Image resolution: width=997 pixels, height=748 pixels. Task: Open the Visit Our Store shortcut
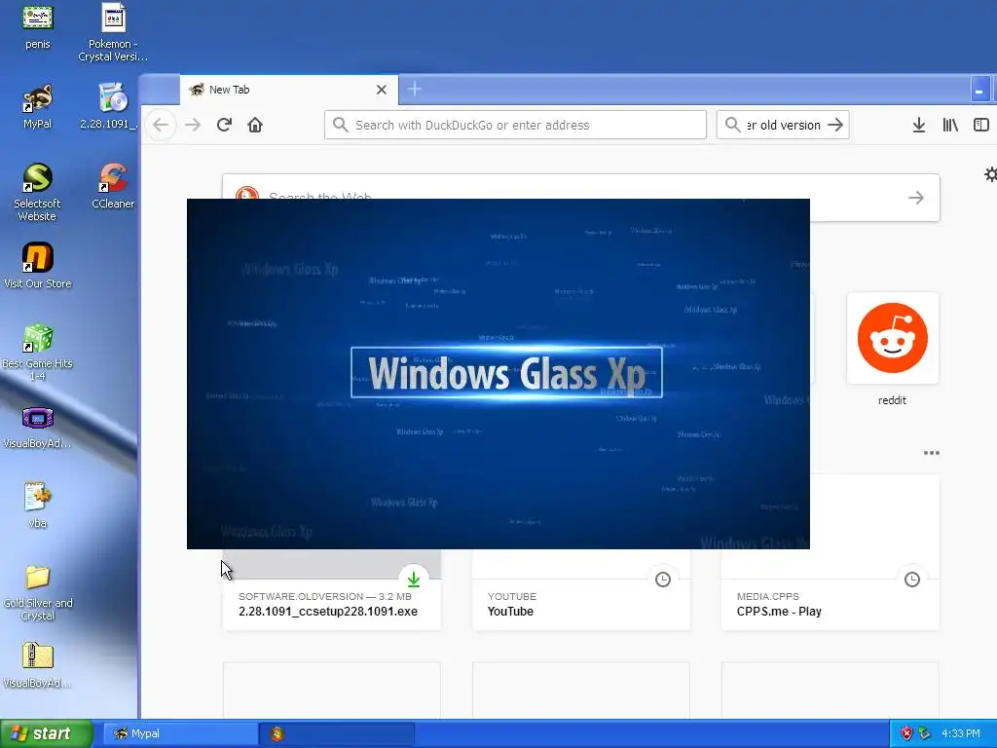38,266
